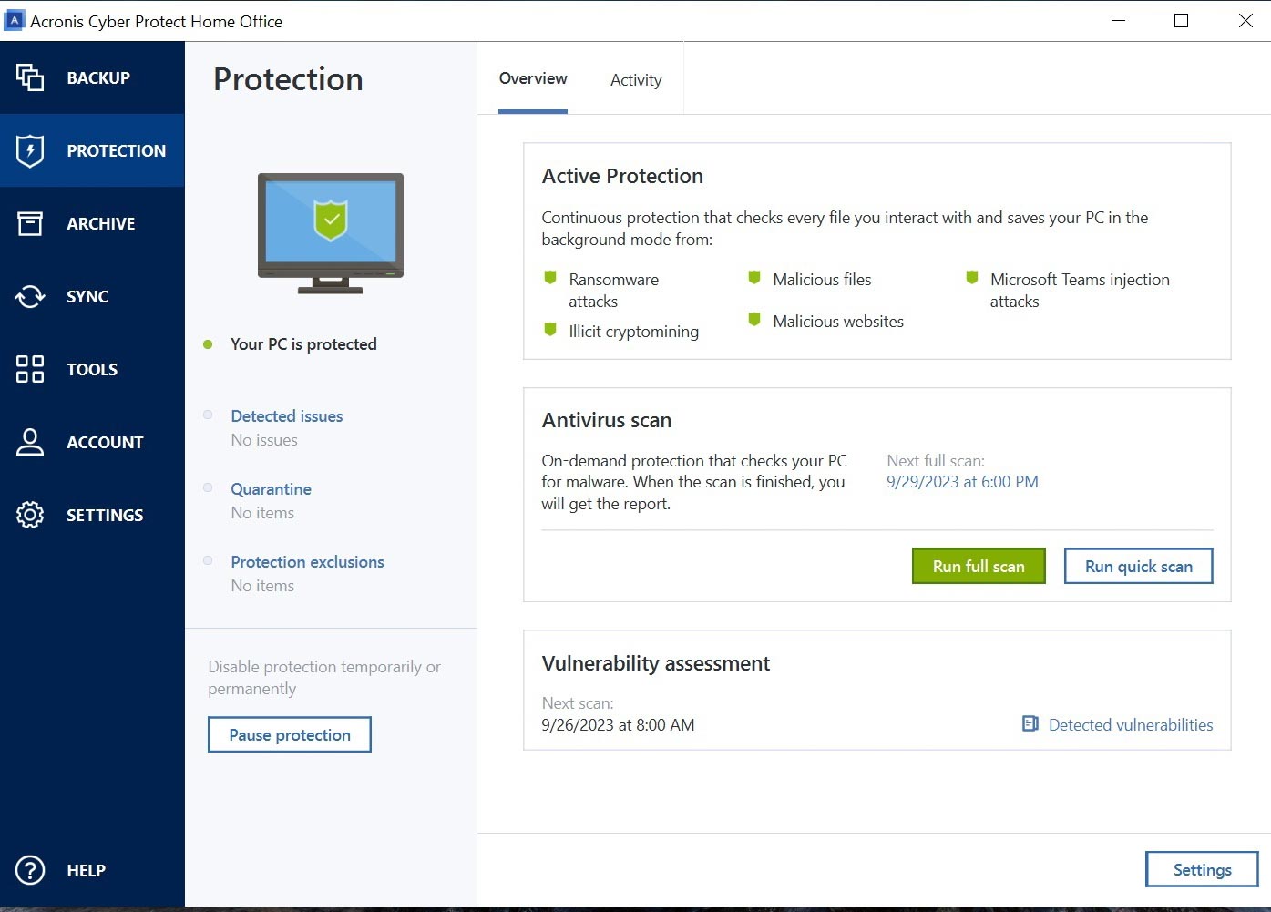Click the Backup icon in sidebar
This screenshot has height=912, width=1271.
point(30,77)
